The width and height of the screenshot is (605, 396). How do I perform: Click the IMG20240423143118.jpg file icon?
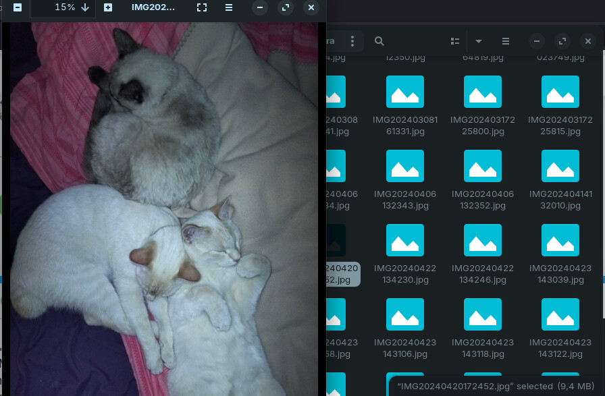click(483, 314)
